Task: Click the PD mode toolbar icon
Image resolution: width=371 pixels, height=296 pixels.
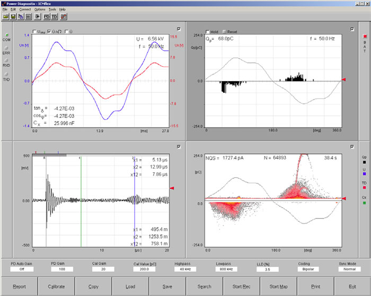Action: (x=47, y=17)
